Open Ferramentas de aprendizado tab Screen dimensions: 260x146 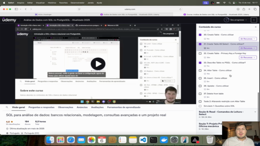click(123, 107)
